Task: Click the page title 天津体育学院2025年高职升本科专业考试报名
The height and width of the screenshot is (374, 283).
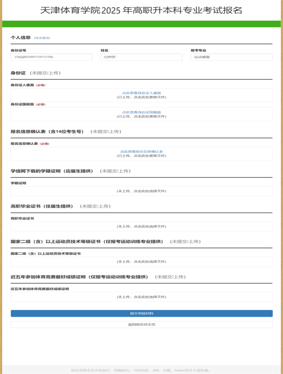Action: pyautogui.click(x=141, y=10)
